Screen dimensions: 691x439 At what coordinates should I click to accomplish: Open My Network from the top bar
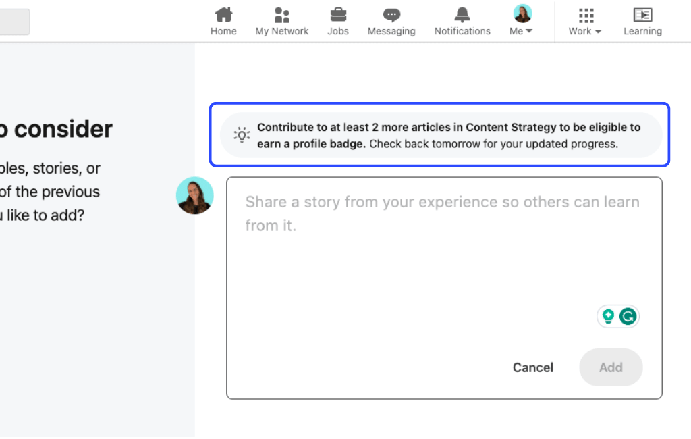pos(281,15)
